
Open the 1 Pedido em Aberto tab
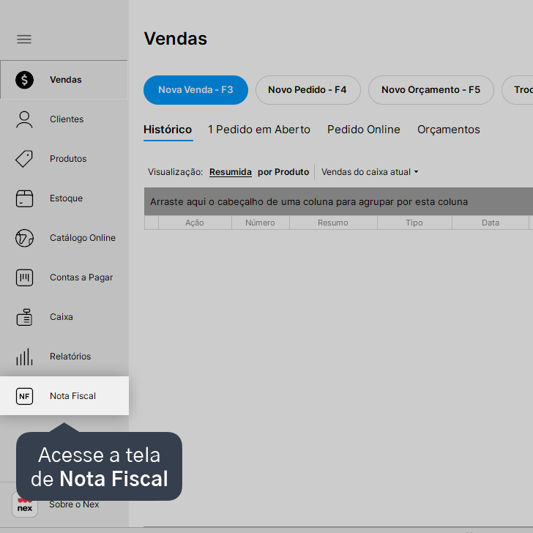[x=259, y=130]
